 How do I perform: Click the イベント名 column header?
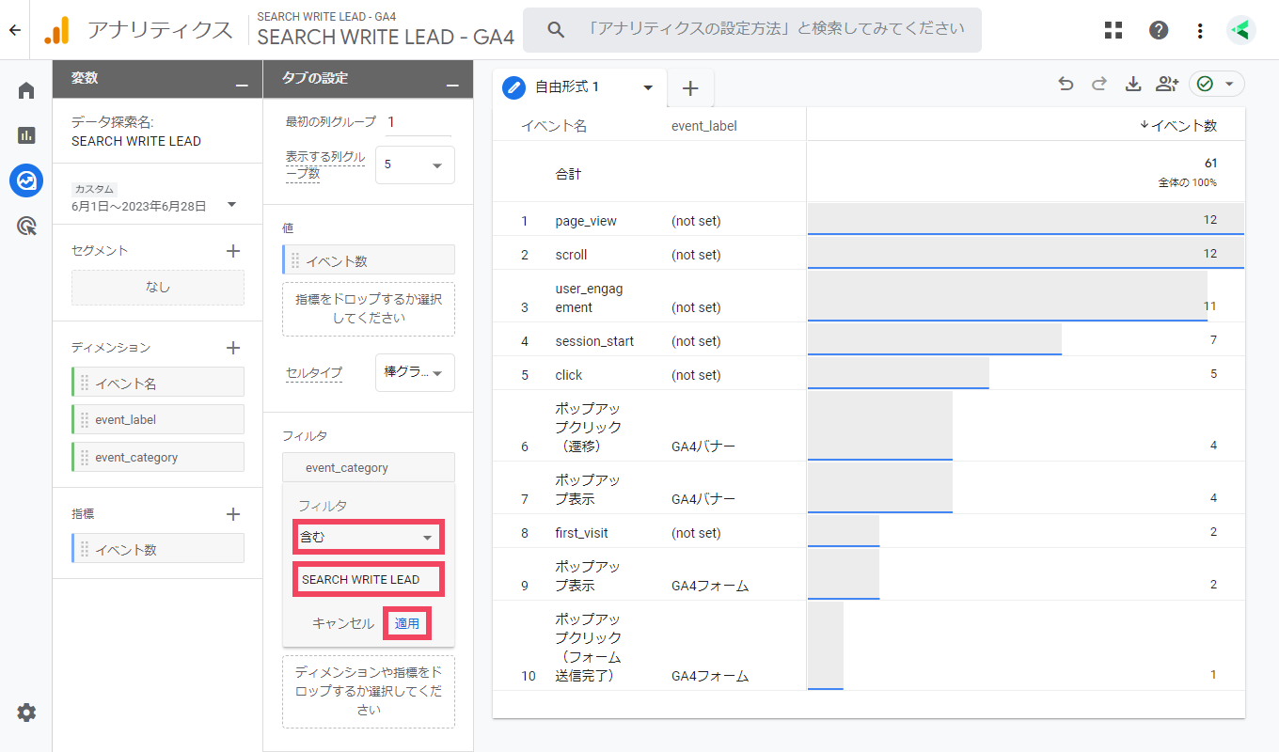pyautogui.click(x=554, y=126)
